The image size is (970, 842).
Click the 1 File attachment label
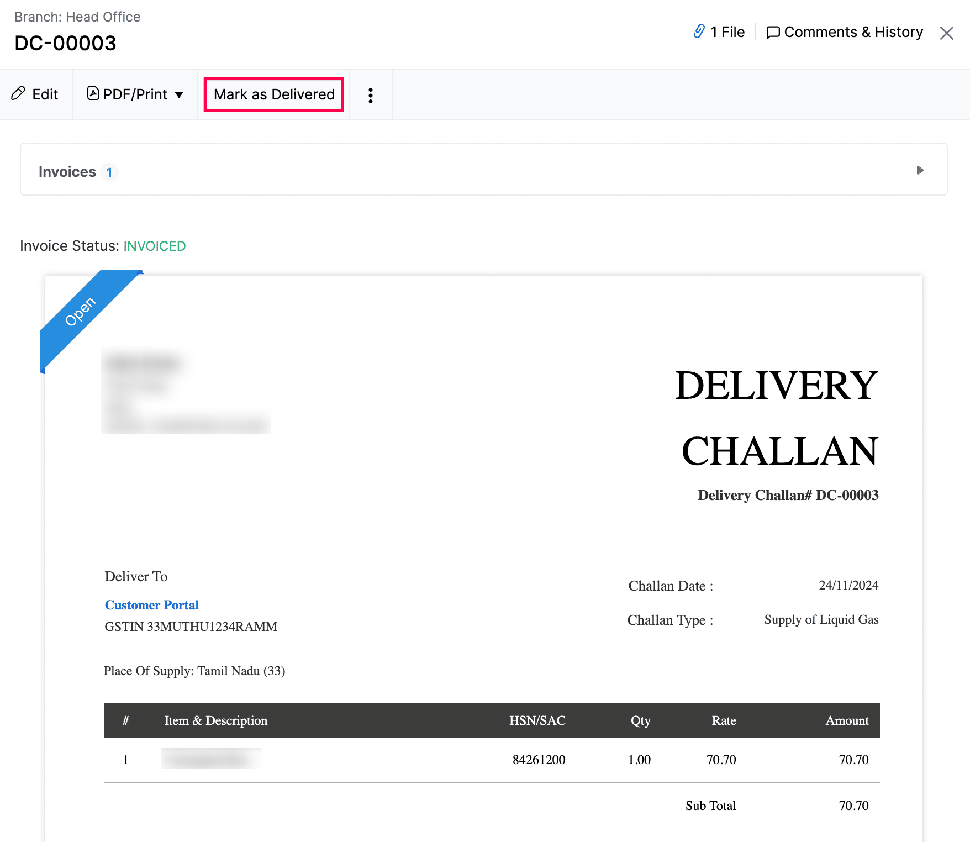[726, 32]
